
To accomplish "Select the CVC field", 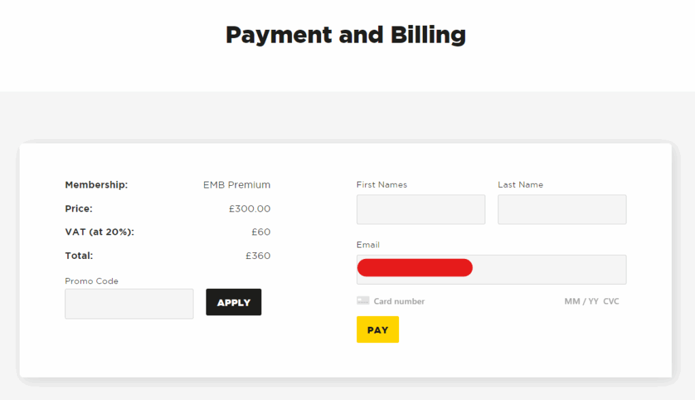I will [611, 301].
